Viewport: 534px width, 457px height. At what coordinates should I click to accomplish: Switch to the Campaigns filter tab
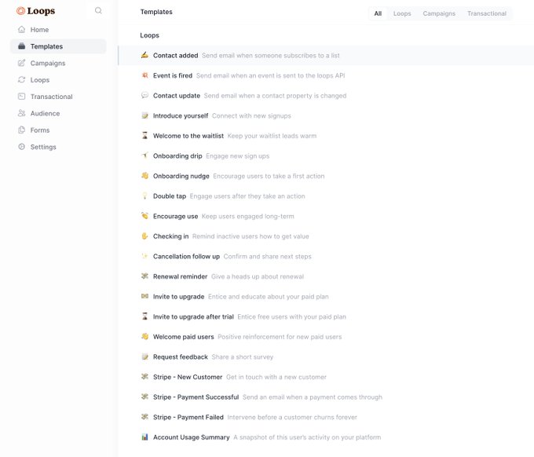point(439,13)
